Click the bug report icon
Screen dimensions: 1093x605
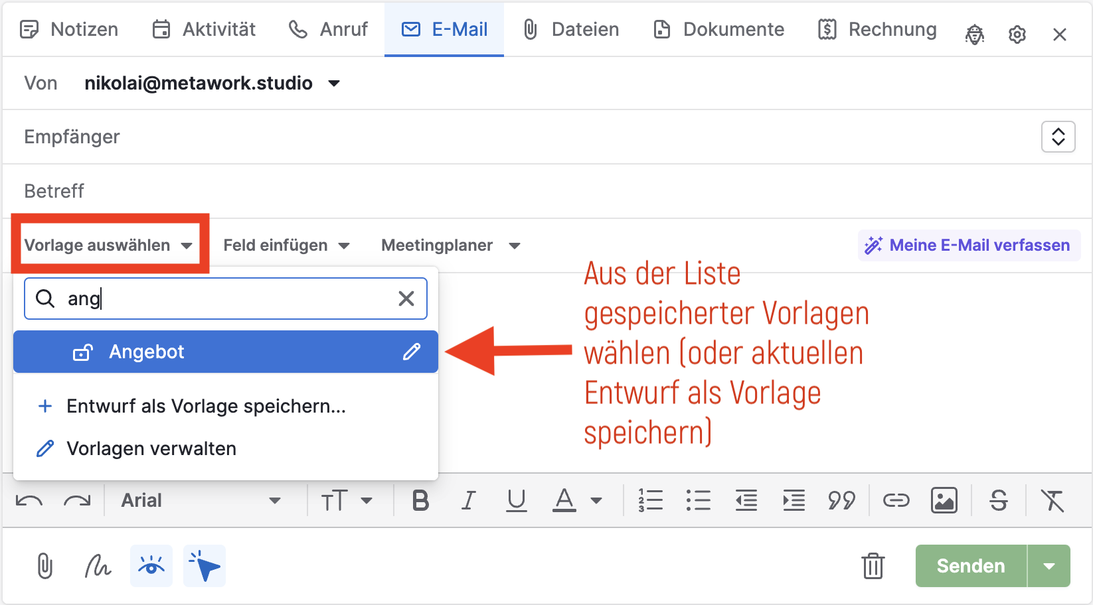coord(975,34)
